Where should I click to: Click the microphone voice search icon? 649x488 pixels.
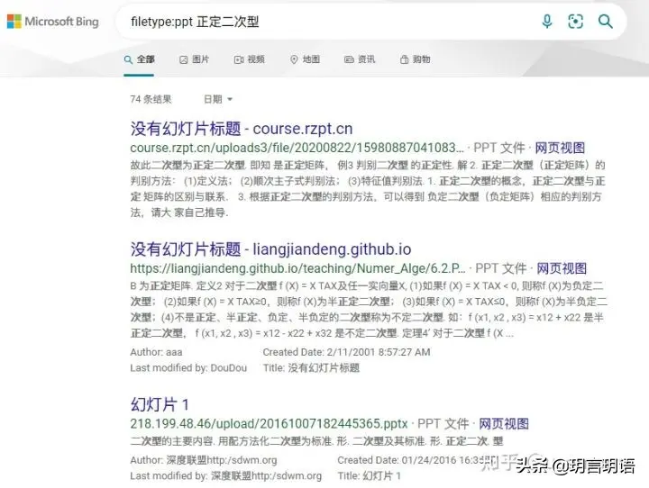547,21
